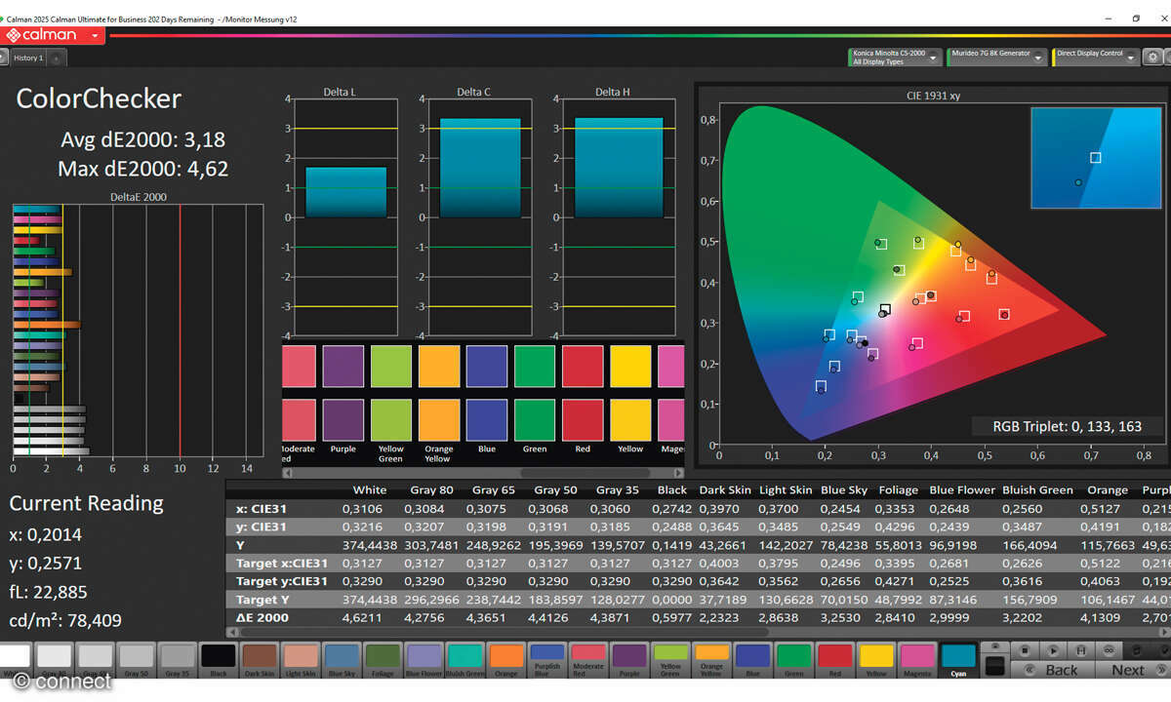
Task: Select the Light Skin patch swatch
Action: tap(301, 658)
